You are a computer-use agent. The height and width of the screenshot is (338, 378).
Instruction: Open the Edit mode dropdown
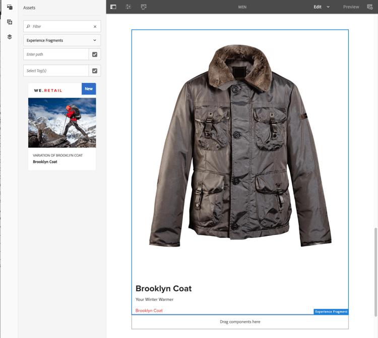point(322,7)
